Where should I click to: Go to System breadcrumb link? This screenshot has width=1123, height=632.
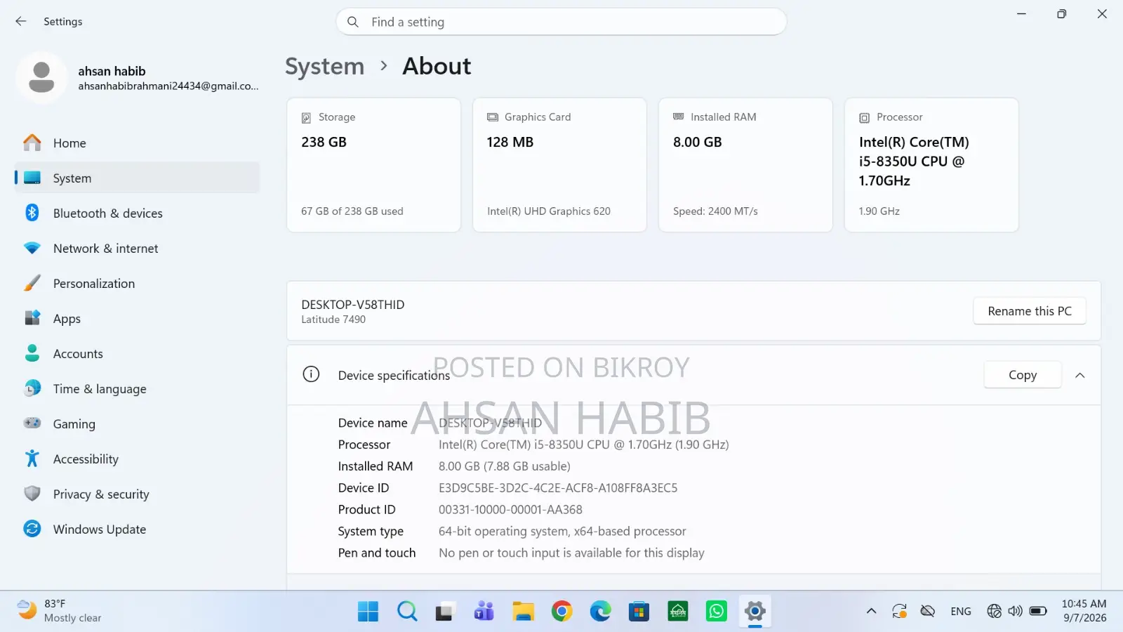coord(325,66)
